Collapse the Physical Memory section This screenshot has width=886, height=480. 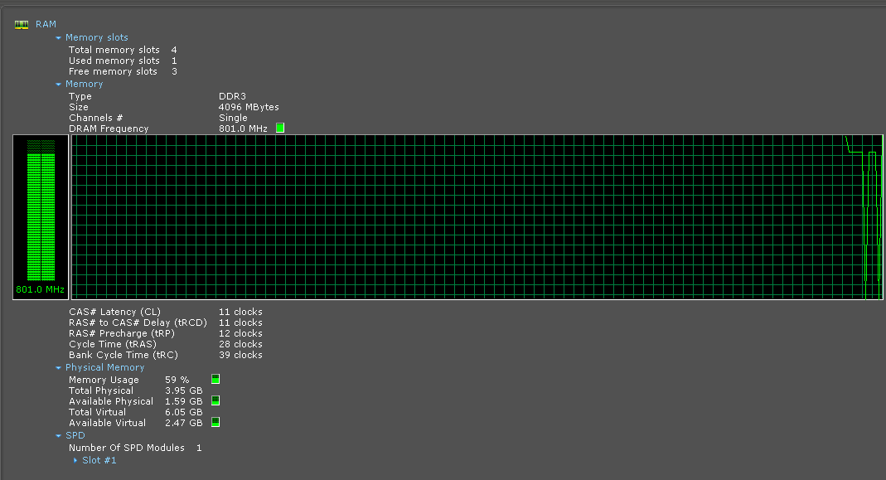click(58, 368)
